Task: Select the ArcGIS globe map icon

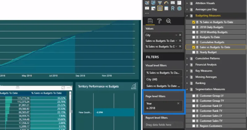Action: (179, 9)
